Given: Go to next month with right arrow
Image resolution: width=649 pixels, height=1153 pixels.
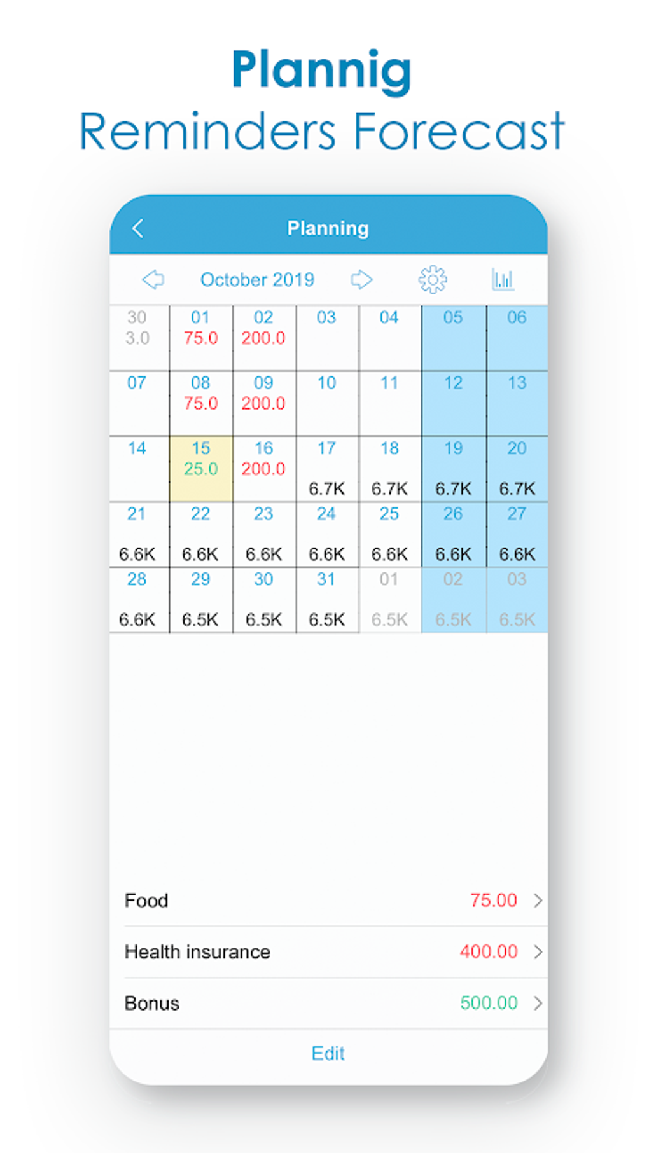Looking at the screenshot, I should [x=361, y=279].
